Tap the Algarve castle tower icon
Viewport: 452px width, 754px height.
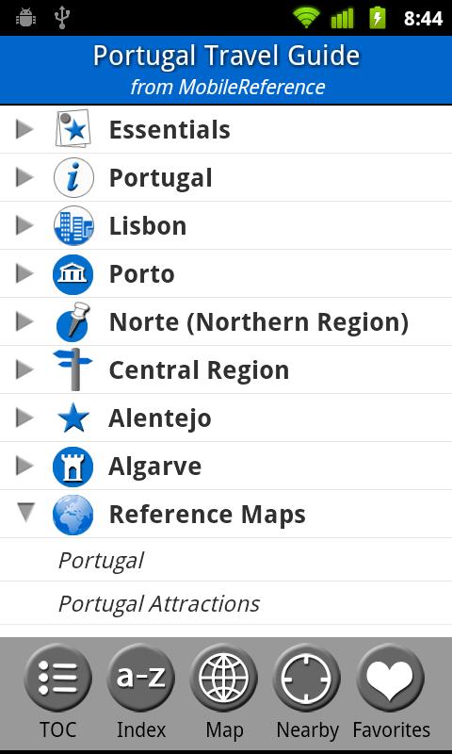73,467
